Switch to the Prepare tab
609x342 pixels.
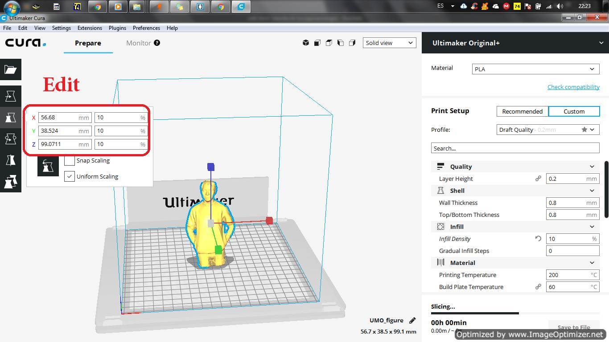pos(88,43)
